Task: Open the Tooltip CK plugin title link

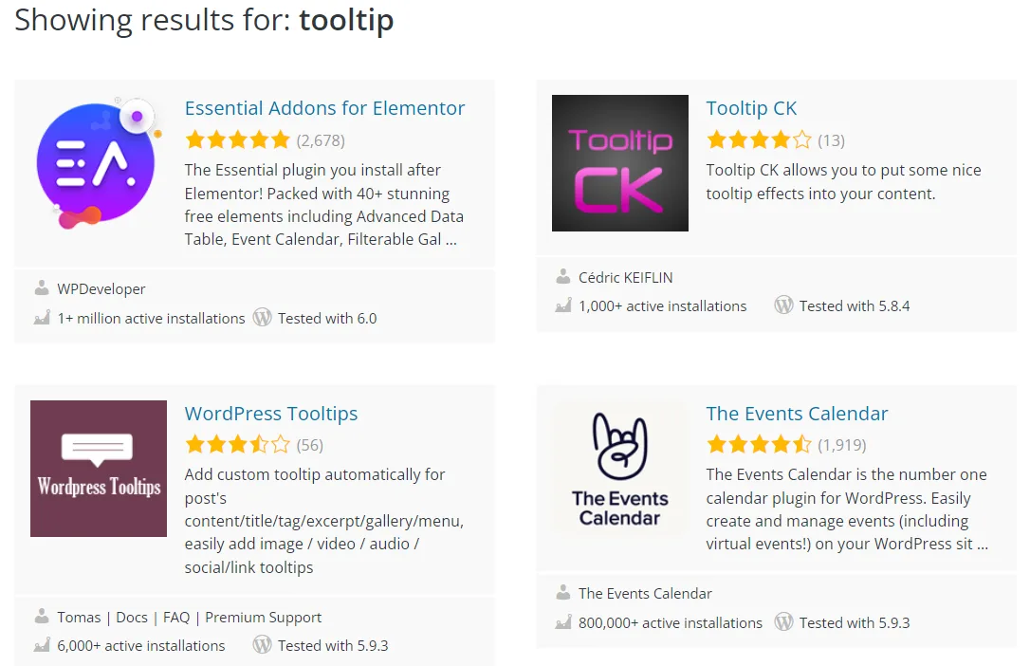Action: pyautogui.click(x=751, y=108)
